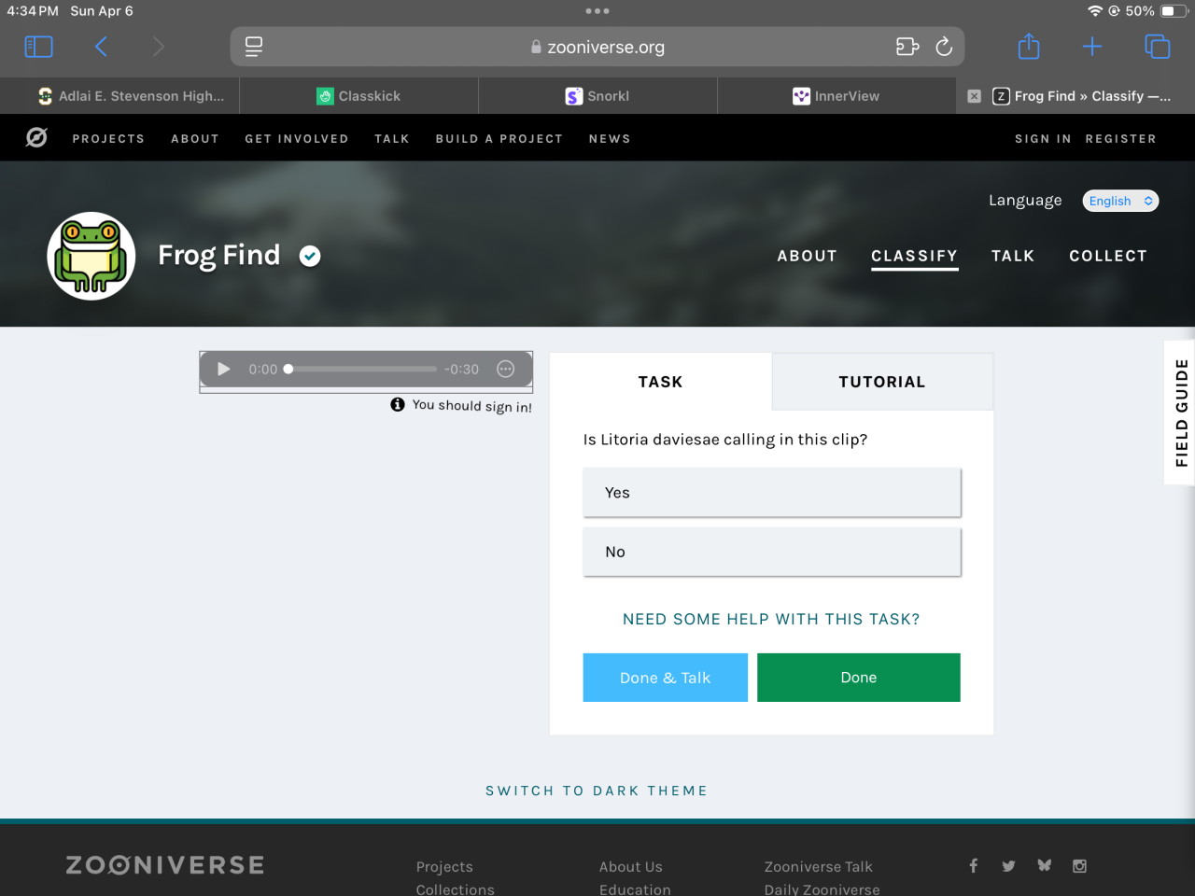Go to the Frog Find CLASSIFY page
This screenshot has width=1195, height=896.
tap(915, 256)
